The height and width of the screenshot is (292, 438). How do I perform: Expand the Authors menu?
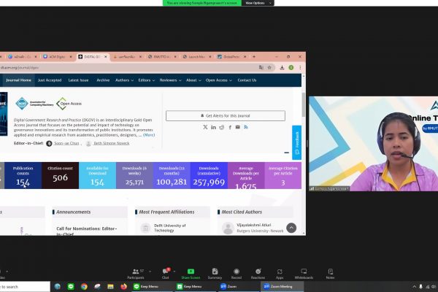coord(124,80)
